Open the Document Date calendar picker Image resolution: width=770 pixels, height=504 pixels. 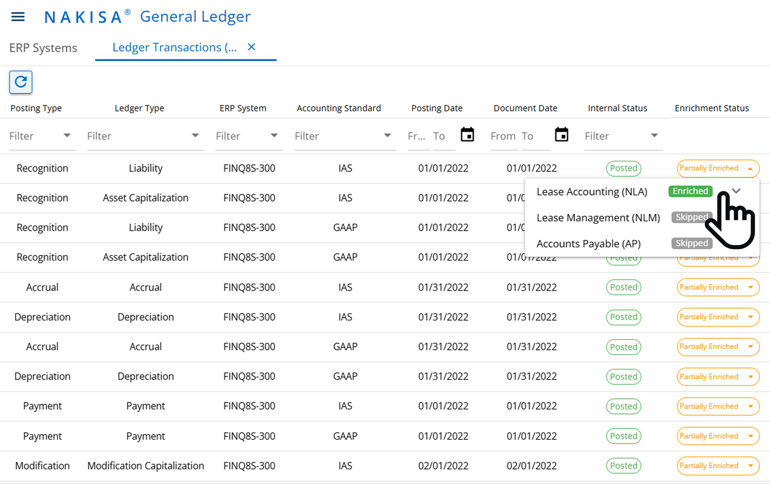(562, 135)
